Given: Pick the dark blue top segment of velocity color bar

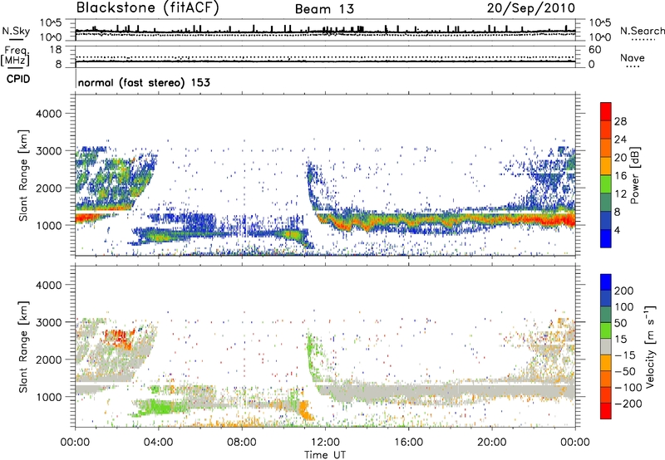Looking at the screenshot, I should click(606, 282).
